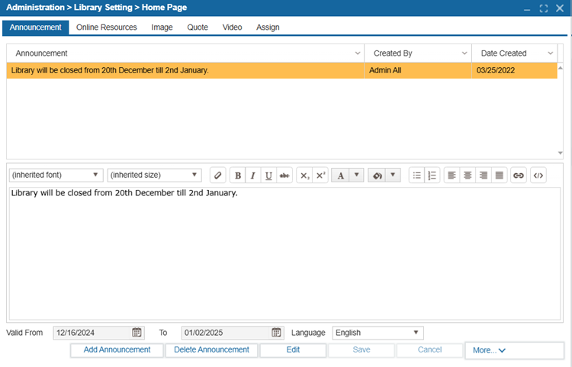Click the Cancel button
The image size is (572, 367).
[429, 350]
